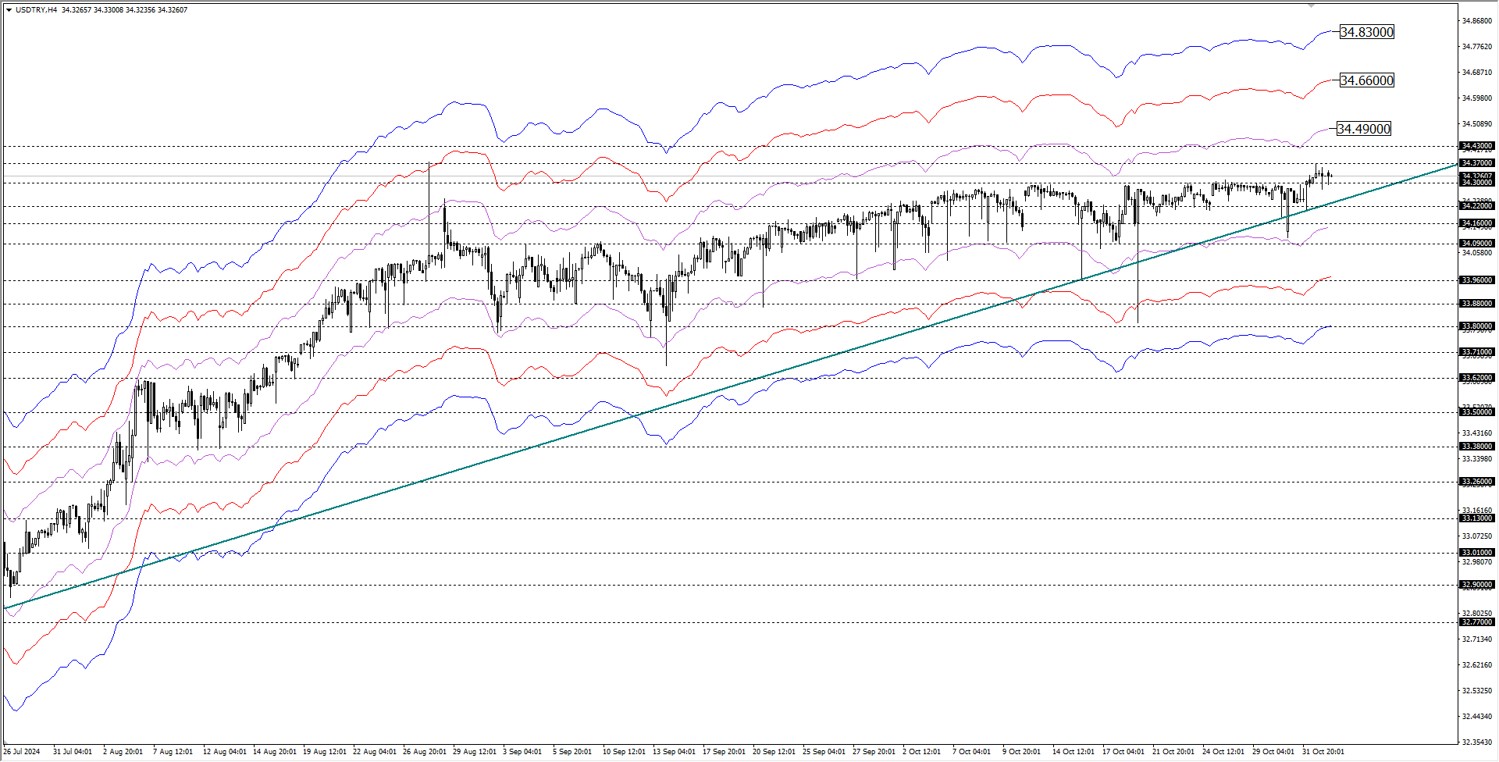Click the 32.53250 price scale value

point(1477,691)
